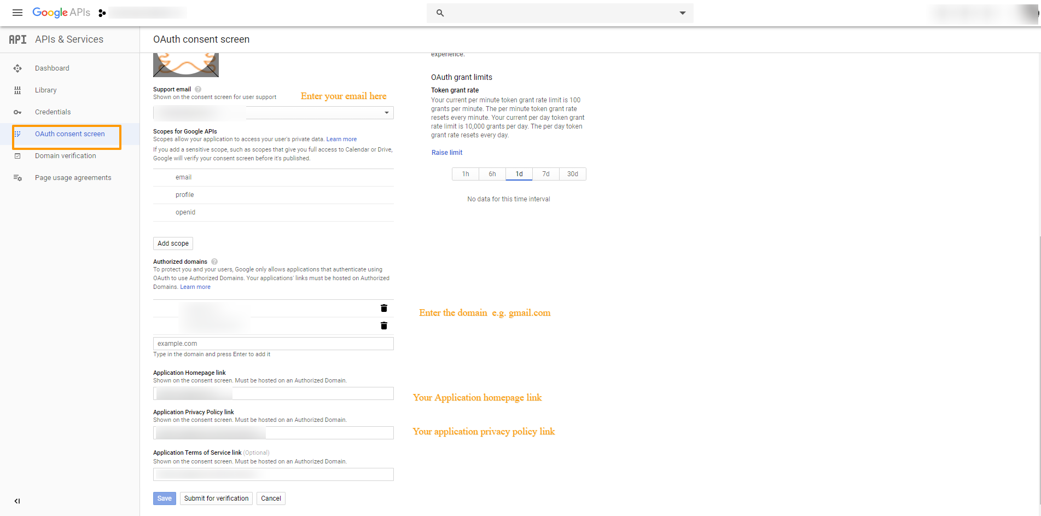This screenshot has width=1041, height=516.
Task: Click the Support email help icon
Action: point(198,89)
